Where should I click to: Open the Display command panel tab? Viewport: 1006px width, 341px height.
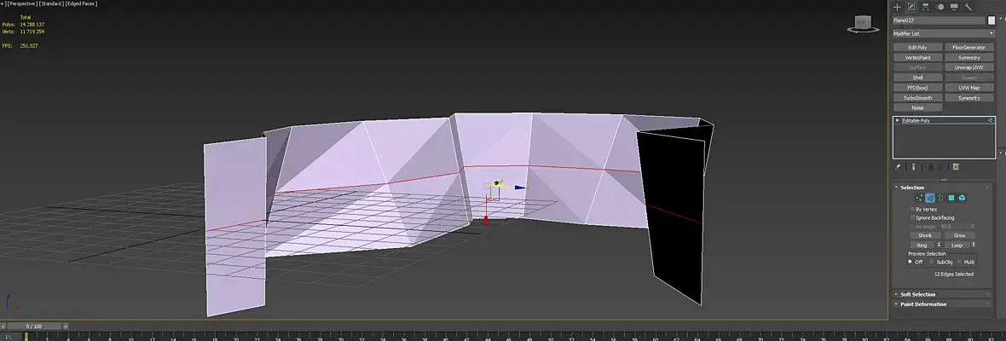click(x=954, y=7)
